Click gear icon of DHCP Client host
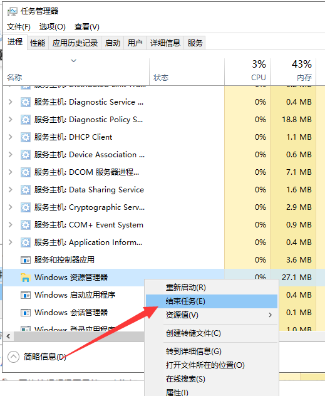Screen dimensions: 325x396 26,137
